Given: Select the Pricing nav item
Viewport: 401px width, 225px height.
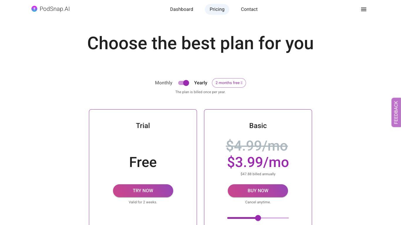Looking at the screenshot, I should click(x=217, y=9).
